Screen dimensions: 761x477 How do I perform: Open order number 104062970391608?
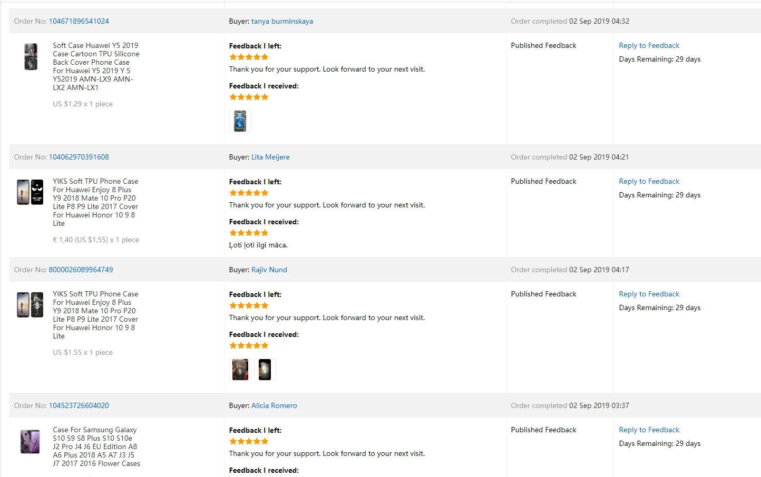pyautogui.click(x=79, y=157)
